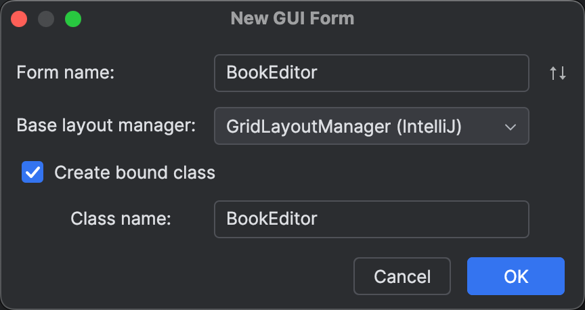
Task: Click BookEditor text in Class name field
Action: click(272, 219)
